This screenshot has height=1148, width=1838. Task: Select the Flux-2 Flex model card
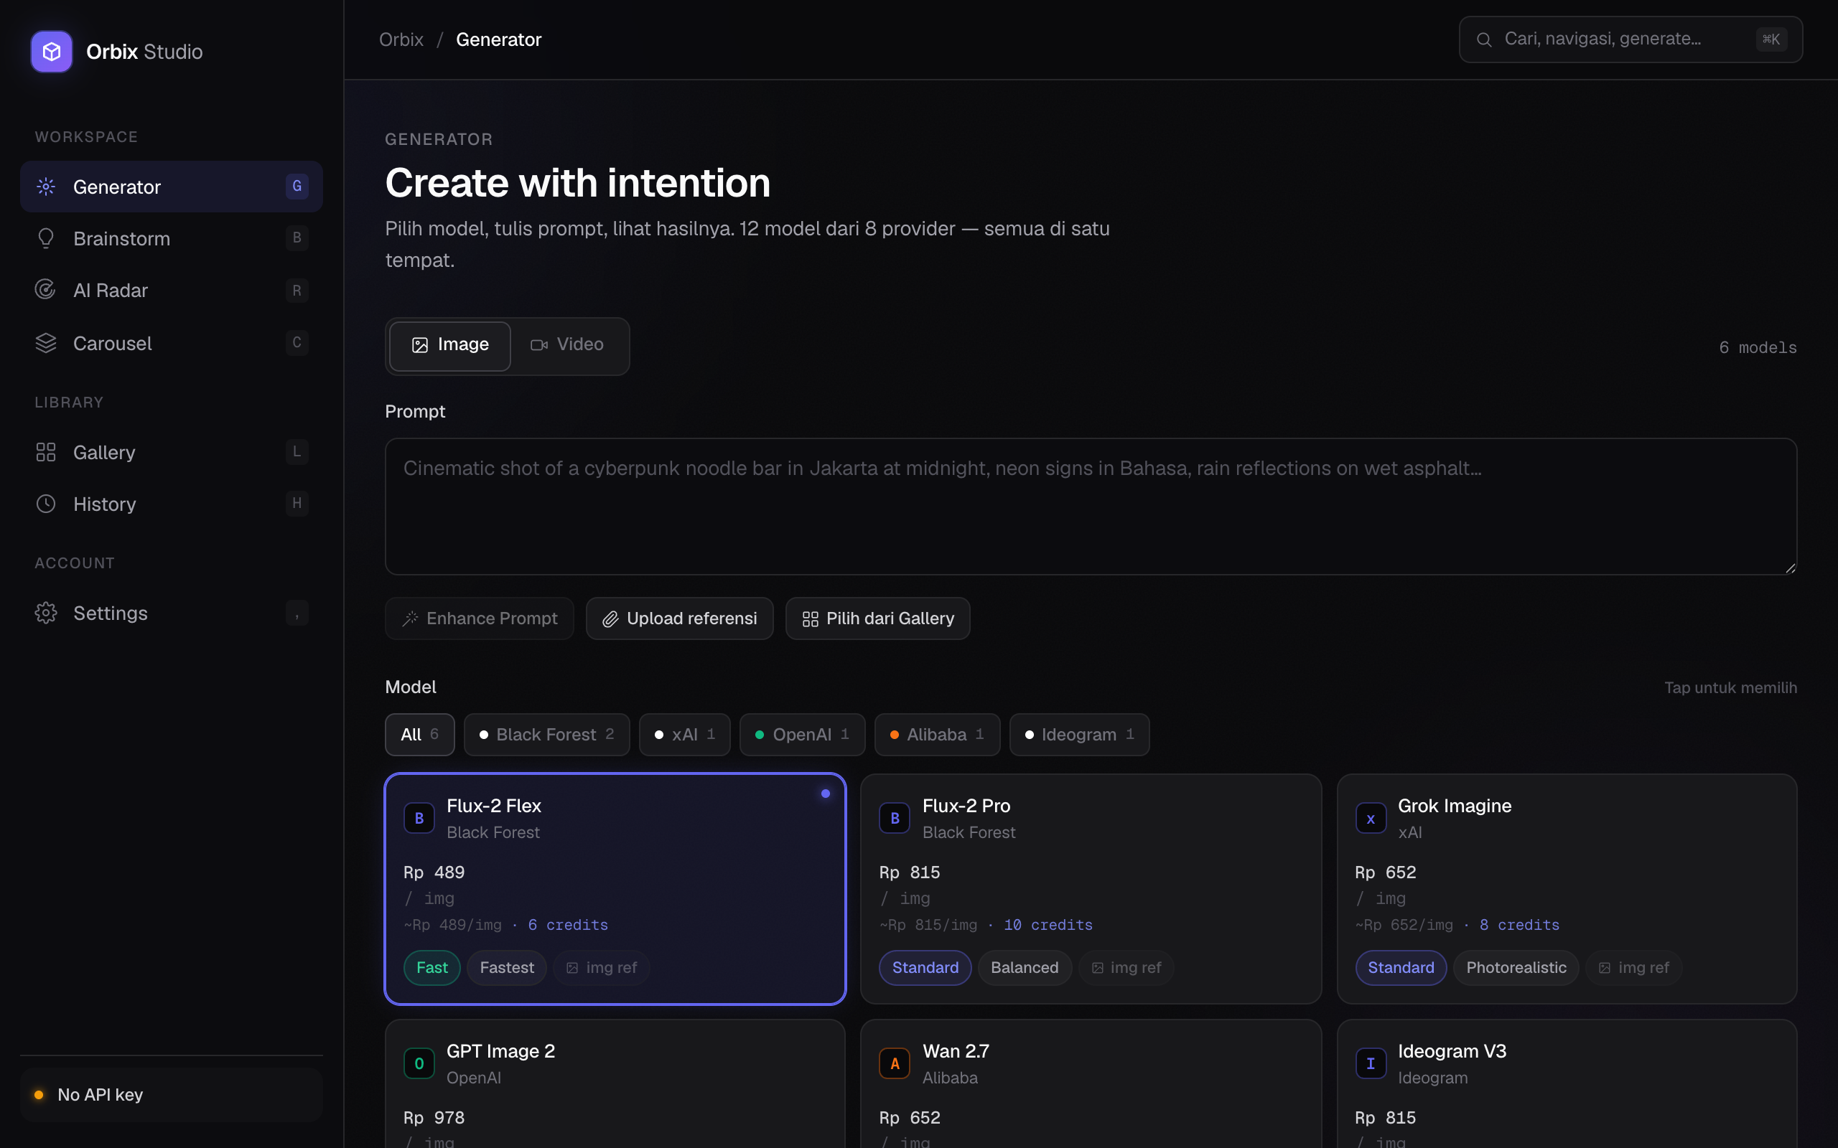click(x=615, y=889)
